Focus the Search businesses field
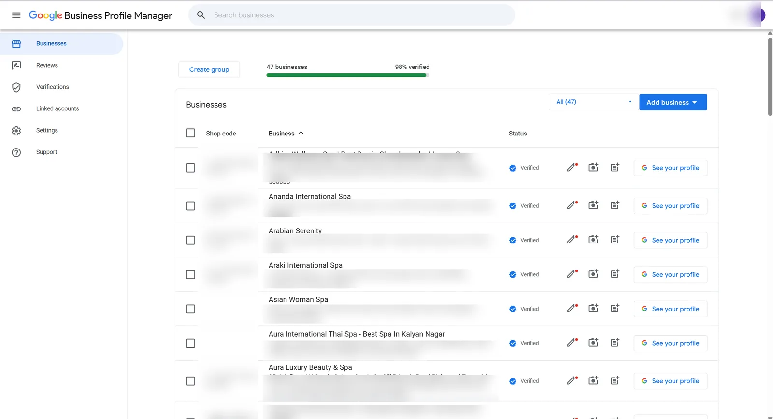This screenshot has width=773, height=419. click(352, 15)
